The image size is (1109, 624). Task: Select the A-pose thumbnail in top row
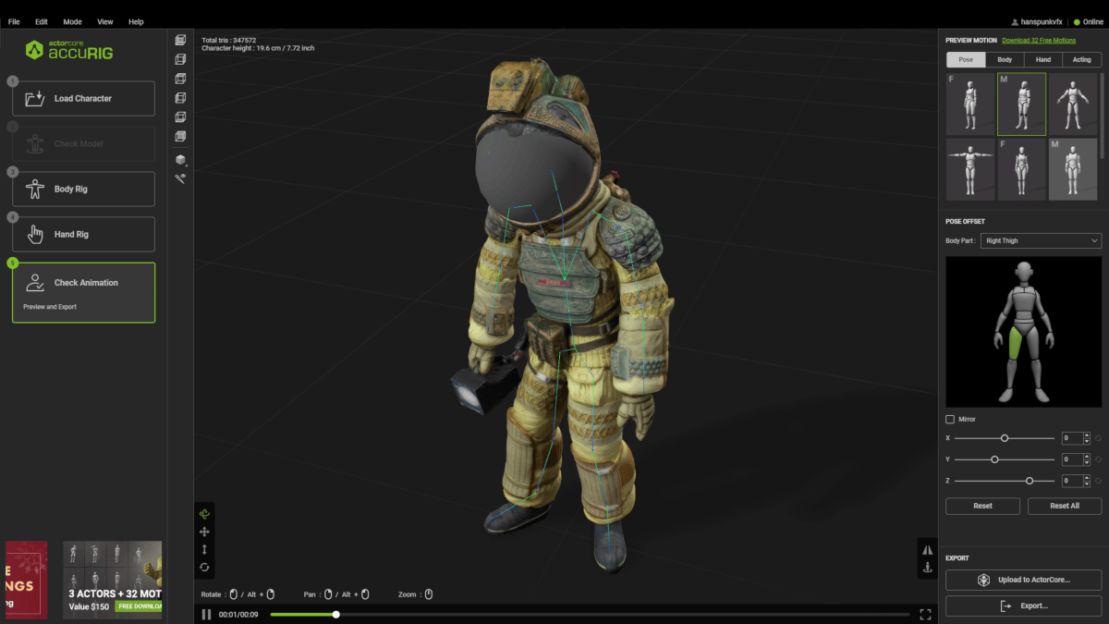click(x=1072, y=104)
